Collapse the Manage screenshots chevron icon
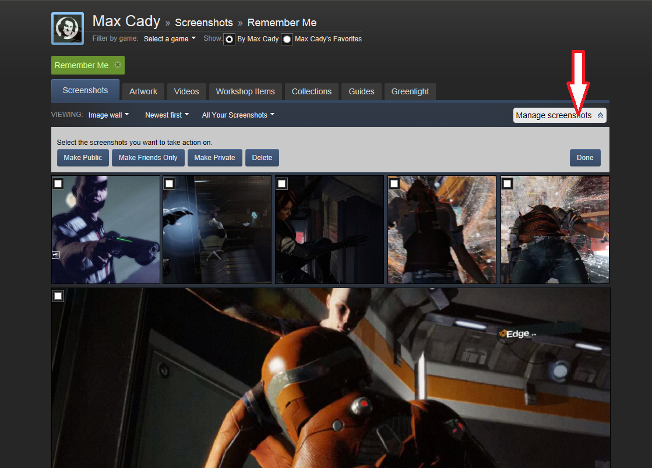Image resolution: width=652 pixels, height=468 pixels. pos(600,115)
